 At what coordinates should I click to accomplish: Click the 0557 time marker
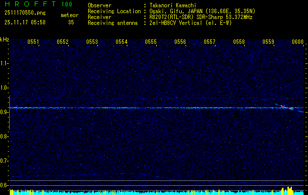click(210, 42)
